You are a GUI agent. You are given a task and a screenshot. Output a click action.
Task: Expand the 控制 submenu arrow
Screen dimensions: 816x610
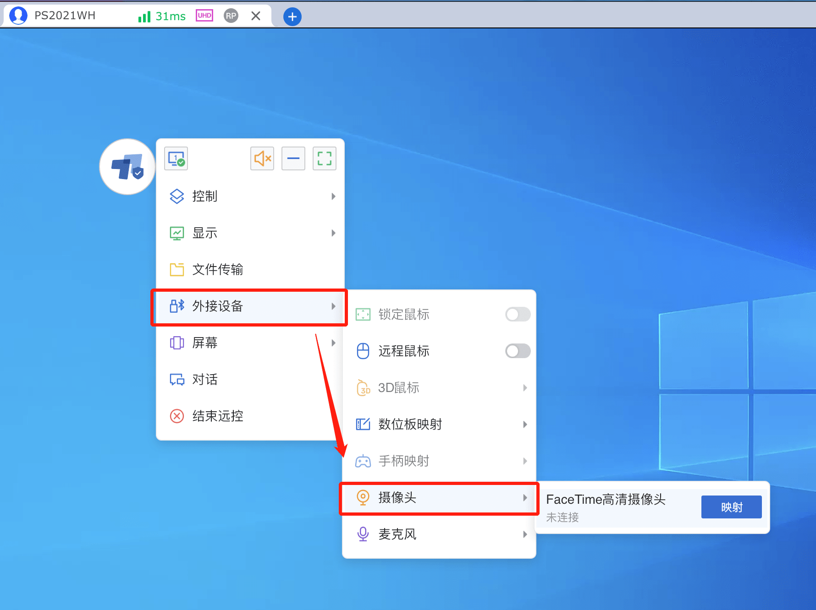pos(333,196)
